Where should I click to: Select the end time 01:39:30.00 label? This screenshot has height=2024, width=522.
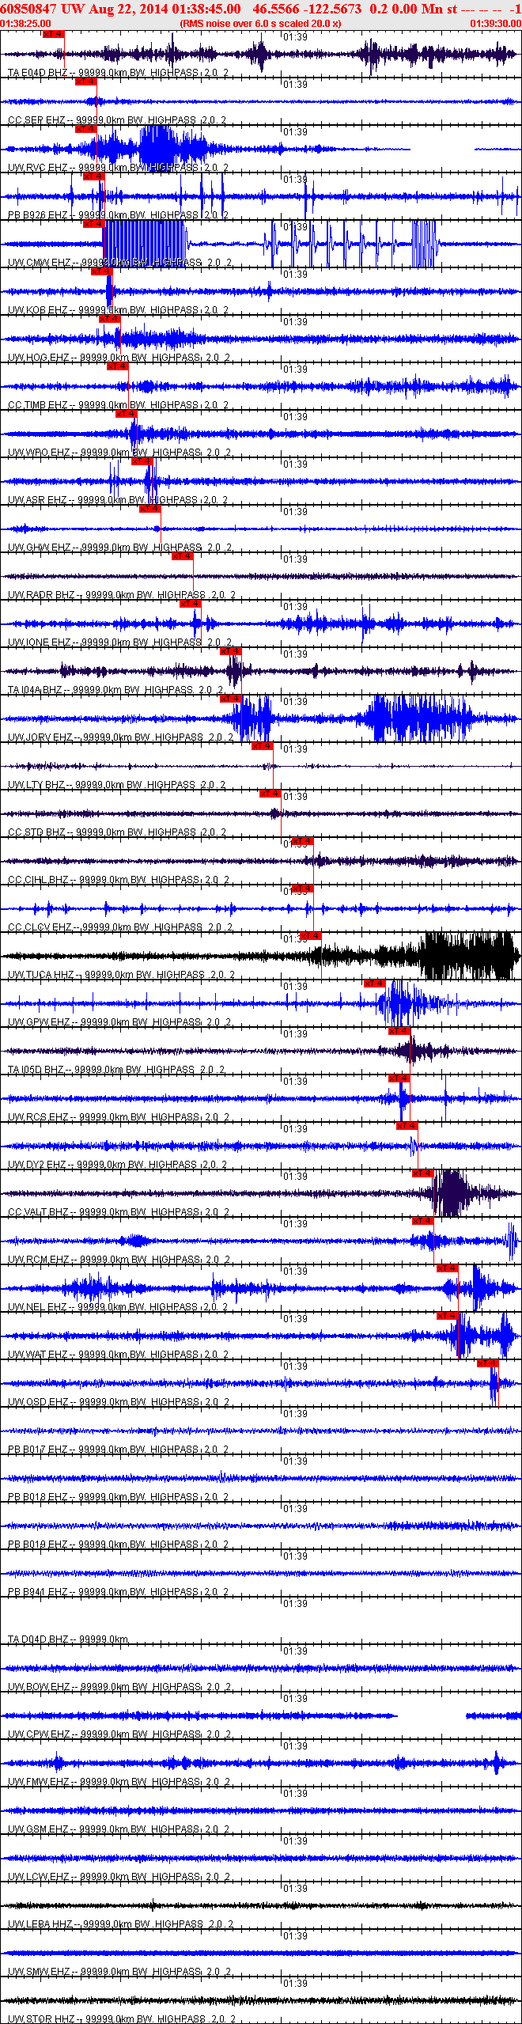tap(496, 24)
